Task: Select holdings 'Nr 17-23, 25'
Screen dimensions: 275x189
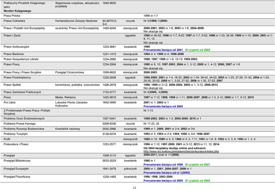Action: coord(151,124)
